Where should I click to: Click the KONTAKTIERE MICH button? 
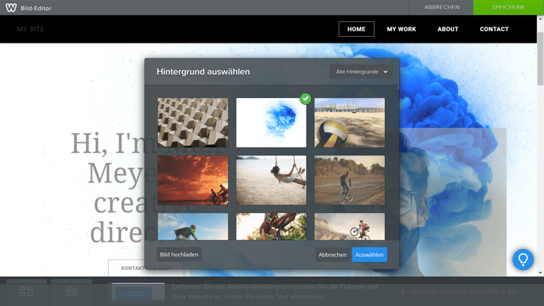[x=146, y=268]
